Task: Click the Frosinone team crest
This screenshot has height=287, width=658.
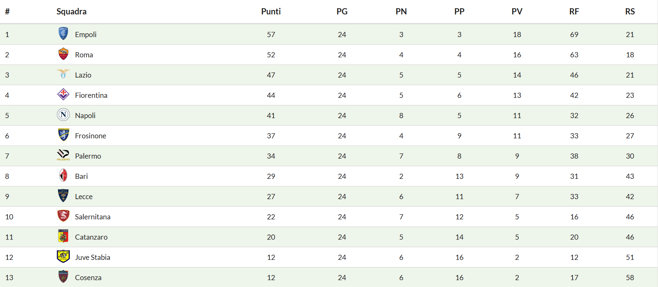Action: 63,135
